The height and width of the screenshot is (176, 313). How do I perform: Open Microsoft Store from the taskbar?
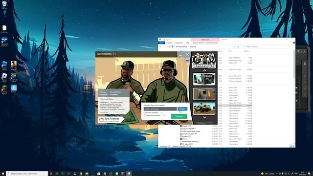(99, 174)
